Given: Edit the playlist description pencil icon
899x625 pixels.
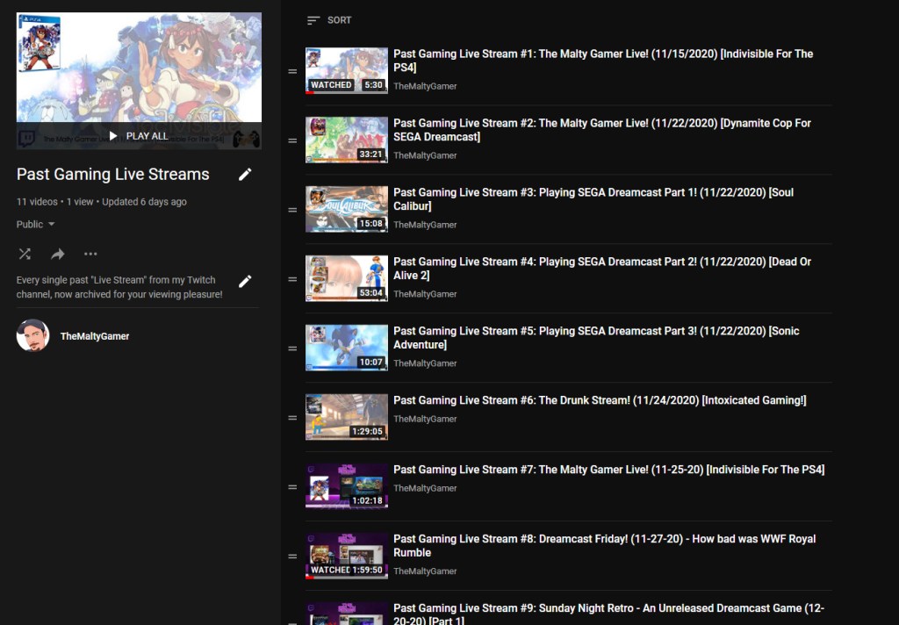Looking at the screenshot, I should (245, 281).
